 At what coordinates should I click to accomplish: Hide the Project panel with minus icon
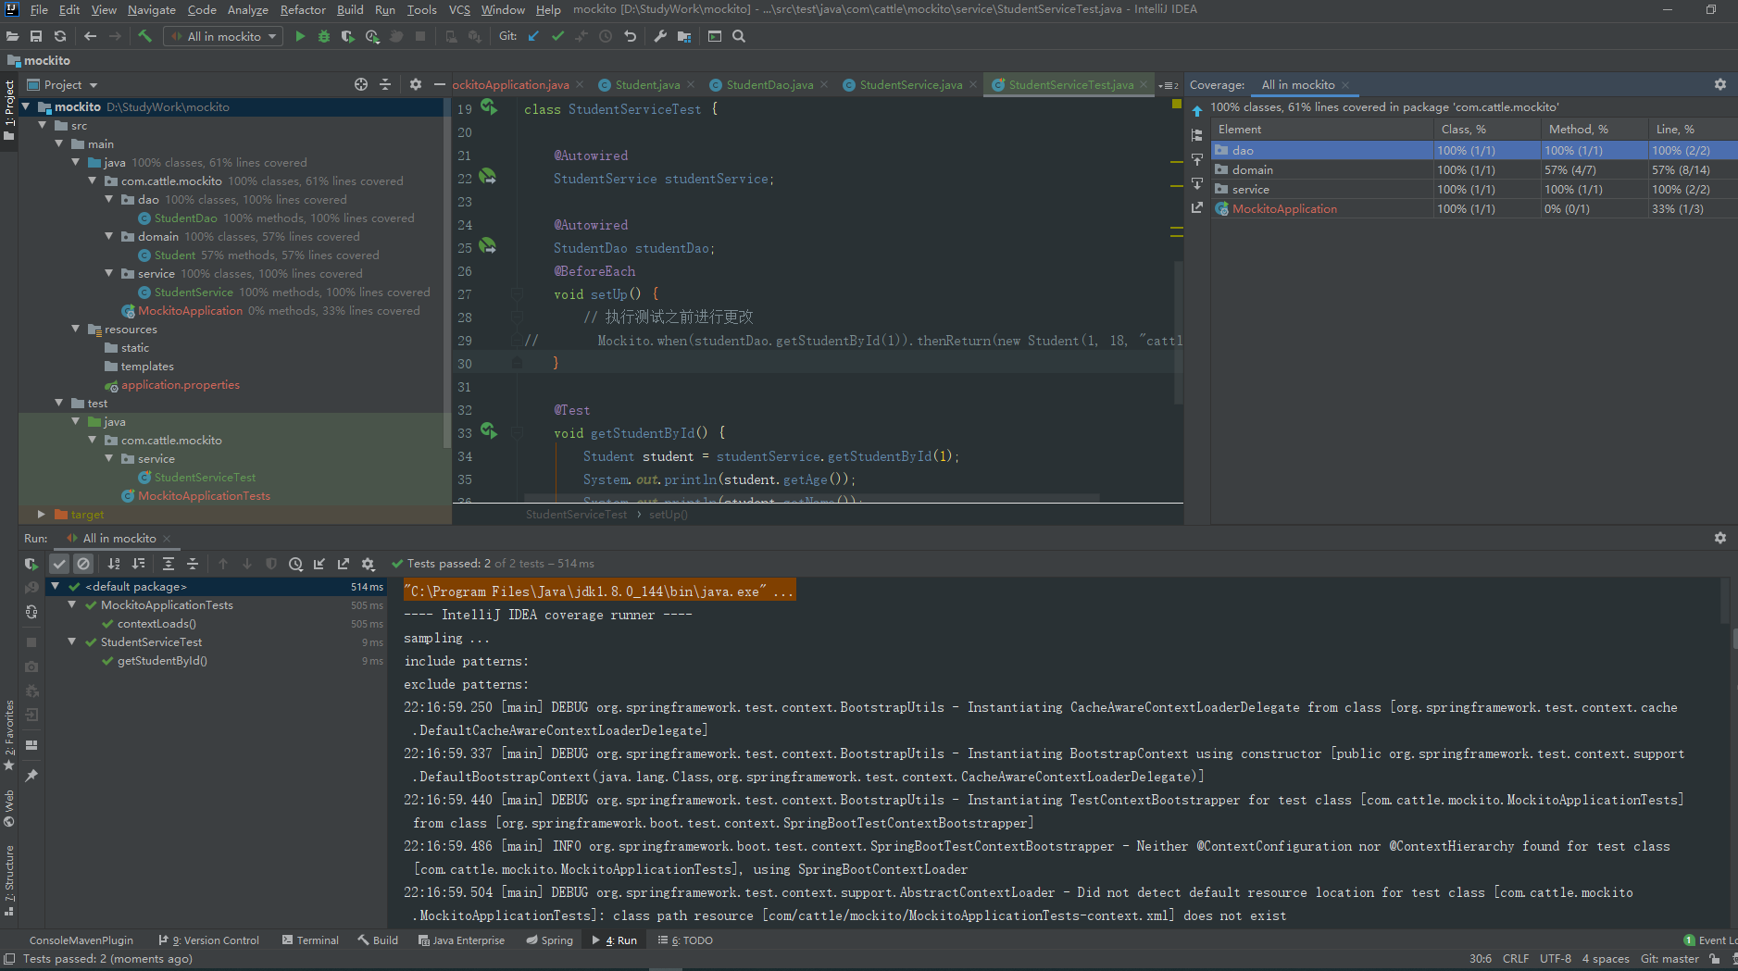[440, 84]
